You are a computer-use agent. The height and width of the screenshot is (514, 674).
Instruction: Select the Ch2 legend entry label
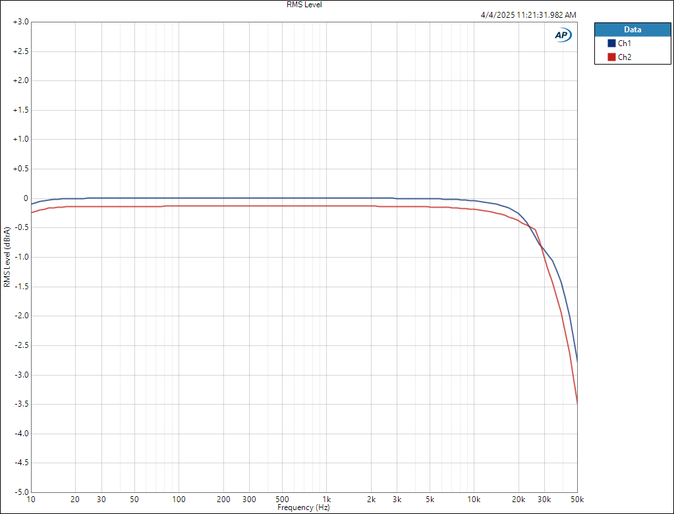625,57
